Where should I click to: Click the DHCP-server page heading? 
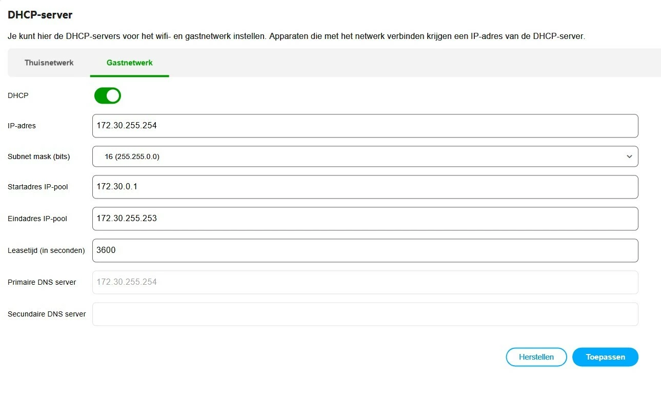click(x=40, y=15)
